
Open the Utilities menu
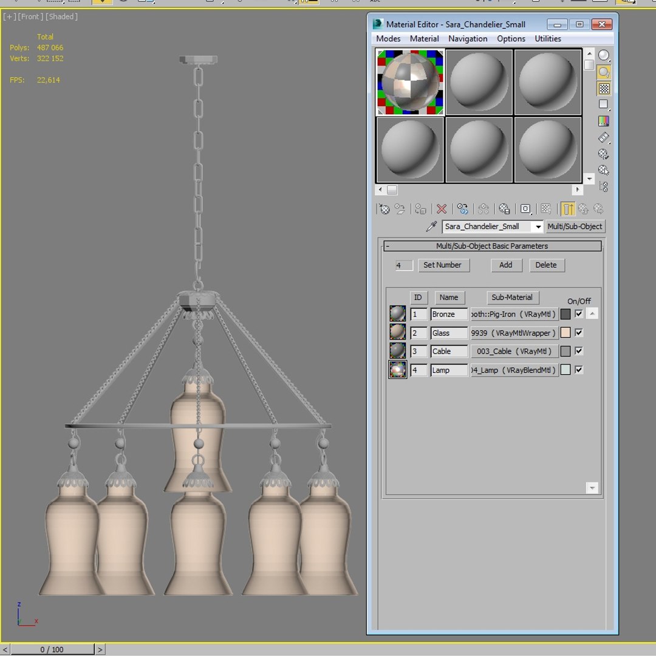pyautogui.click(x=548, y=39)
